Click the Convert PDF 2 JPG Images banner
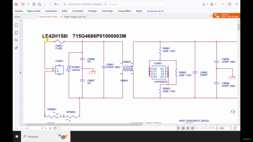The height and width of the screenshot is (142, 253). [x=227, y=16]
